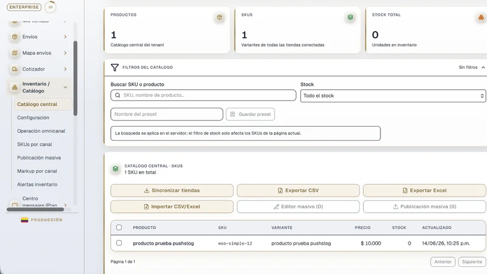Open Alertas inventario in sidebar
Image resolution: width=487 pixels, height=274 pixels.
point(37,184)
